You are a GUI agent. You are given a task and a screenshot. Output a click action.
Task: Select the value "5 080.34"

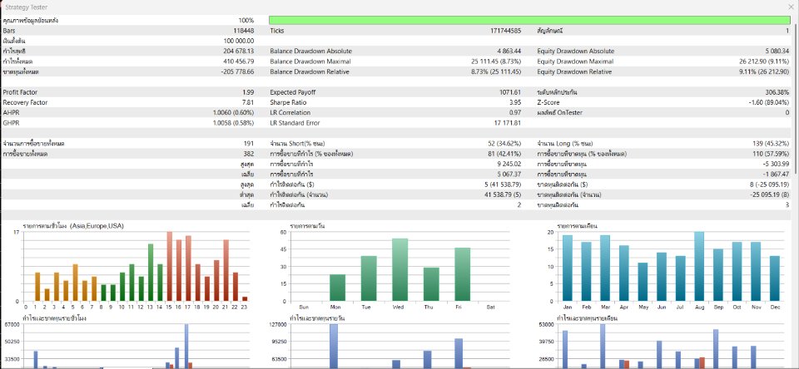point(777,51)
